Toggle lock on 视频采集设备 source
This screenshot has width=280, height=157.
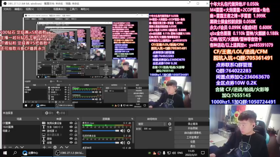pos(76,123)
